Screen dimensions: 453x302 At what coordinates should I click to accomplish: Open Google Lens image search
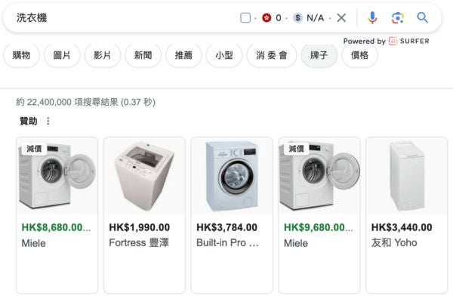pyautogui.click(x=398, y=18)
